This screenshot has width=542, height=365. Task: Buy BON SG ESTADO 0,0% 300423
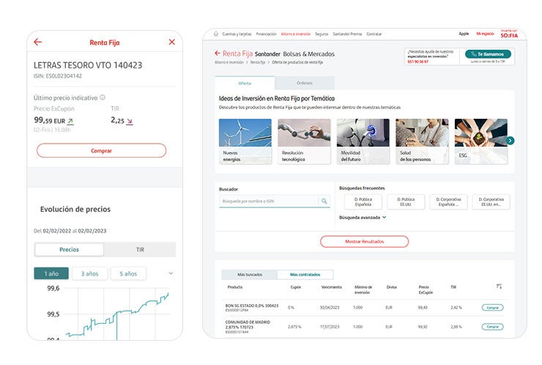(x=493, y=307)
